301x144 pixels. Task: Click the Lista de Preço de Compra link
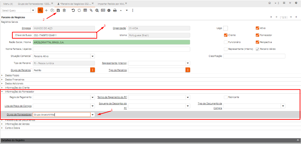pyautogui.click(x=18, y=106)
